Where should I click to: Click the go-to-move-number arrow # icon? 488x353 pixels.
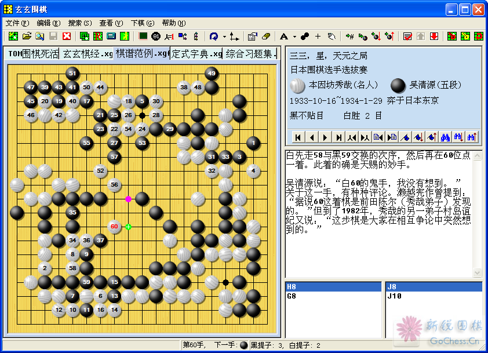[x=349, y=36]
